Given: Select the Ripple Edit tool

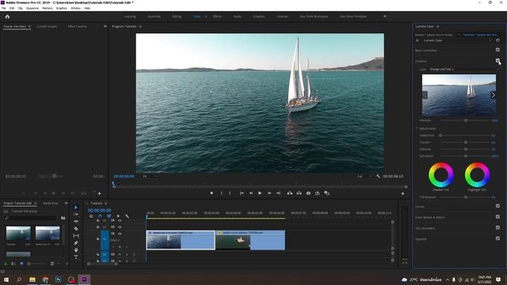Looking at the screenshot, I should tap(76, 222).
